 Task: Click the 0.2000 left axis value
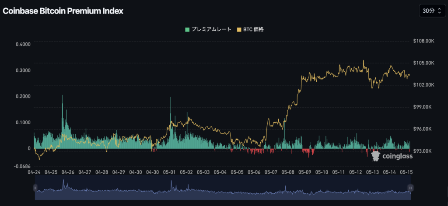[x=24, y=96]
